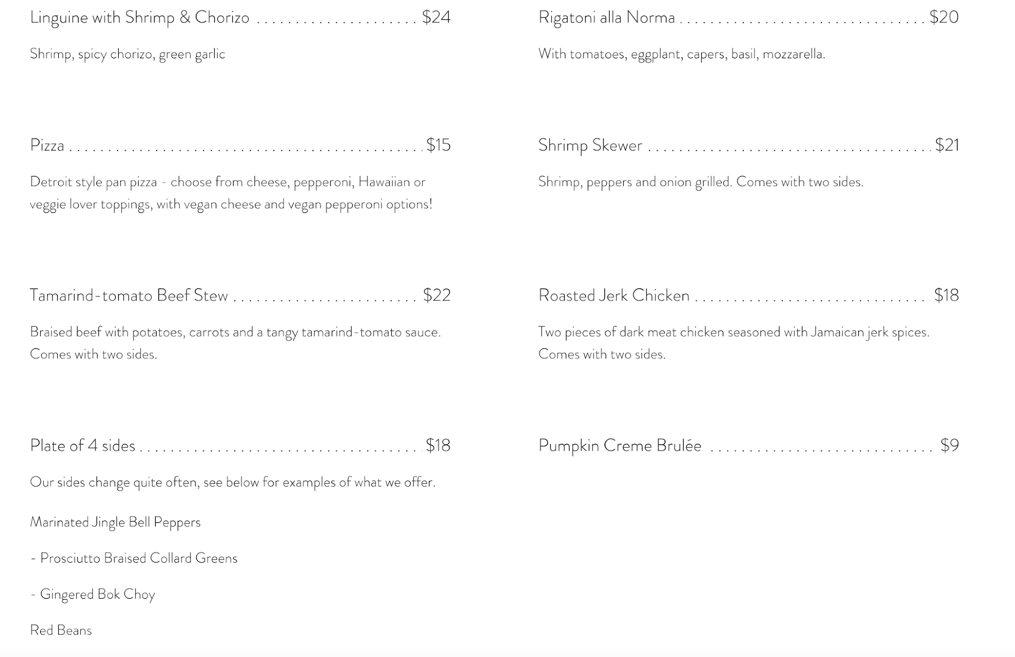1015x657 pixels.
Task: Click the $21 shrimp skewer price
Action: point(947,145)
